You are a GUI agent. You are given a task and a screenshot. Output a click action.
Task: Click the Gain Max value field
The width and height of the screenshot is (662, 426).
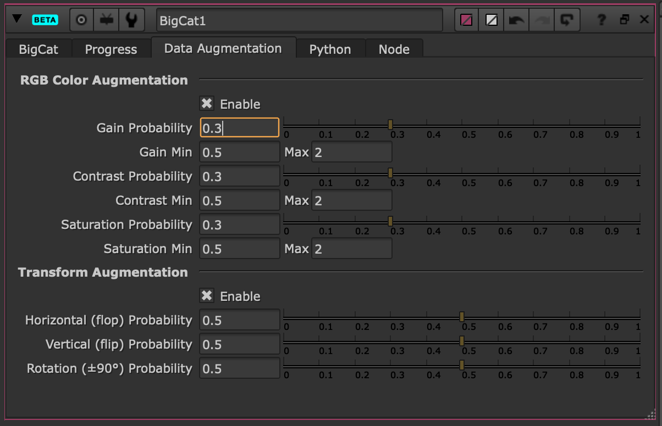[x=351, y=152]
